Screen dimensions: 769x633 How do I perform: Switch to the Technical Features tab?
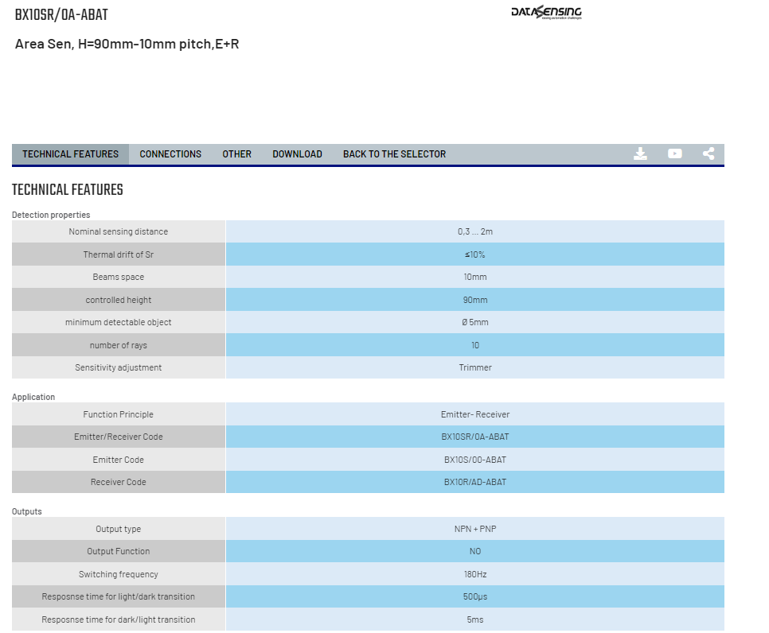click(x=71, y=154)
